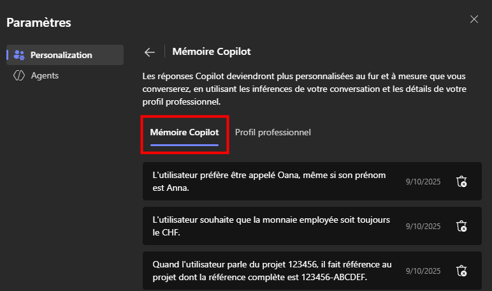Click the date of the projet 123456 memory
The image size is (492, 291).
[423, 271]
